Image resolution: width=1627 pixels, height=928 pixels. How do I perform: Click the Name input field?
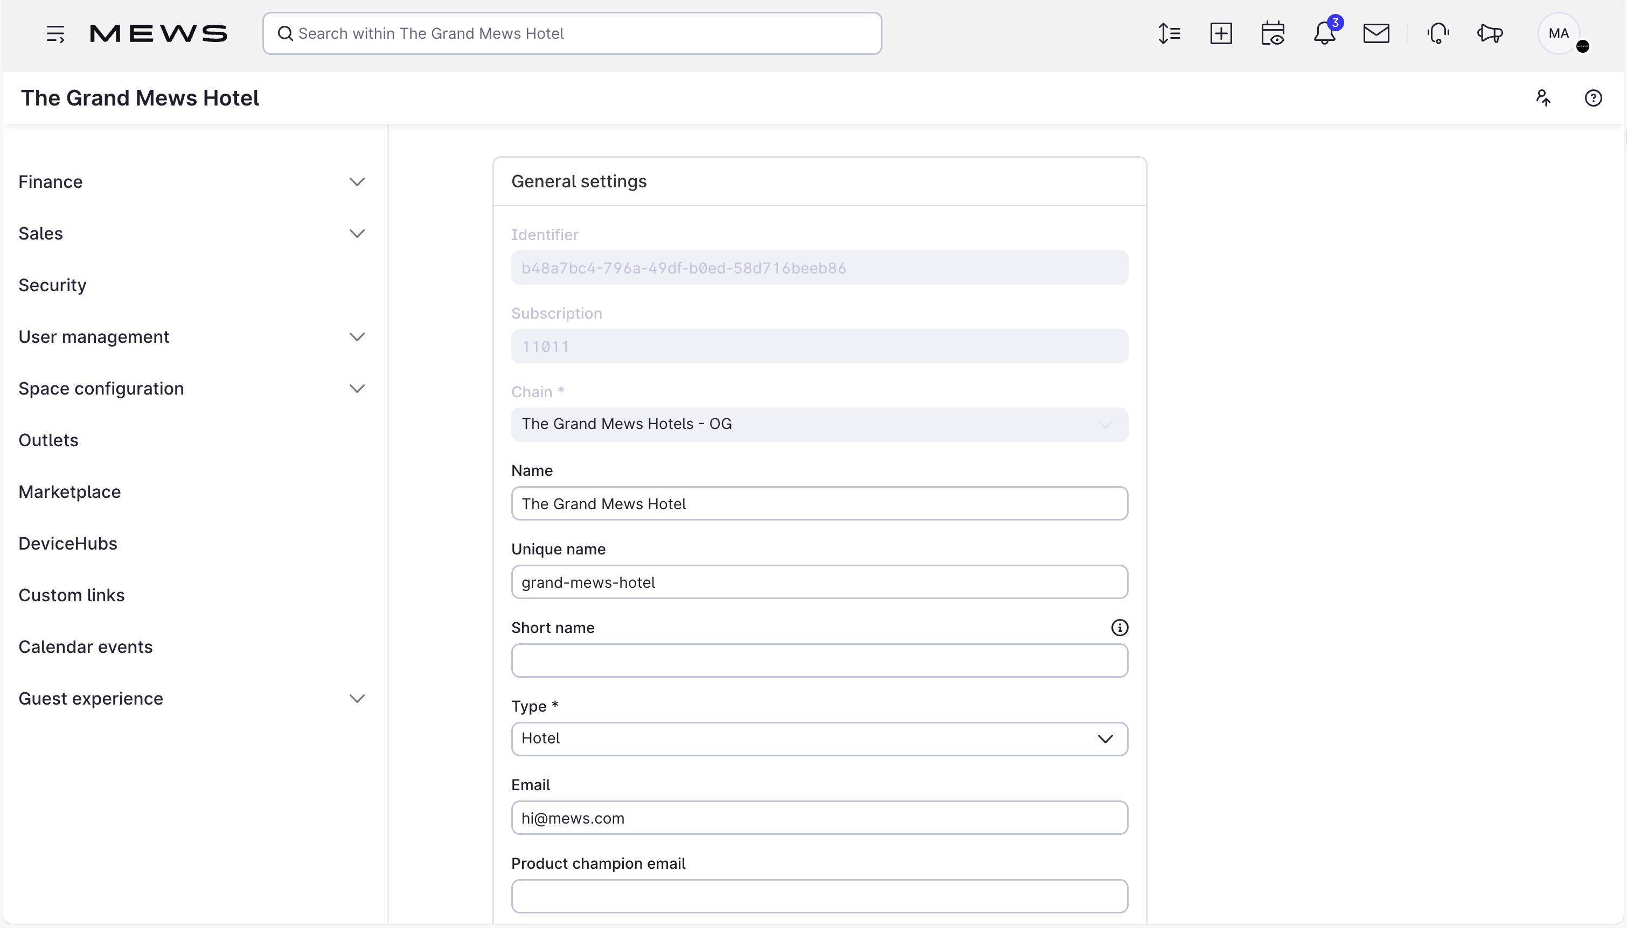819,503
